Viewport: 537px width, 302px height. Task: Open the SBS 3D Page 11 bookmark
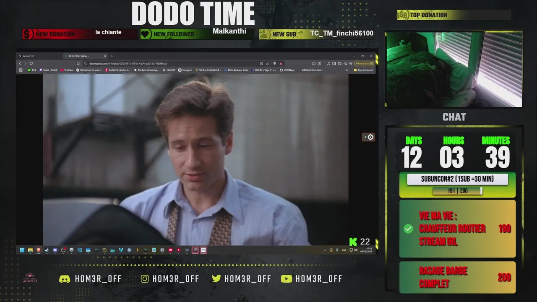click(x=263, y=70)
